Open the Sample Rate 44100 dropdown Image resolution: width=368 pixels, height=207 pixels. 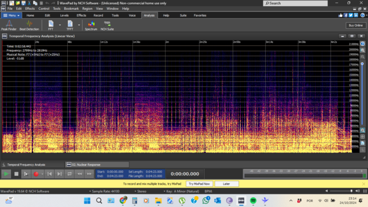point(105,191)
